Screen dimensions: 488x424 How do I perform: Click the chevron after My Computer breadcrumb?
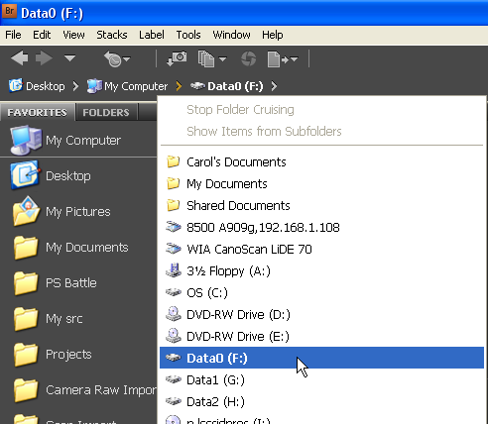[179, 86]
